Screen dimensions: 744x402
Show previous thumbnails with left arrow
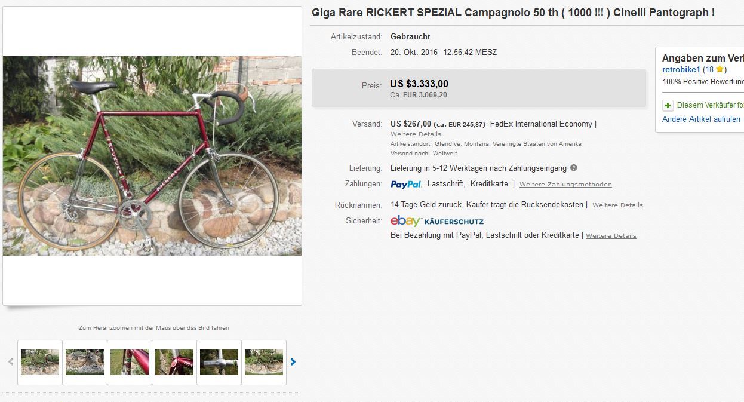[x=11, y=361]
